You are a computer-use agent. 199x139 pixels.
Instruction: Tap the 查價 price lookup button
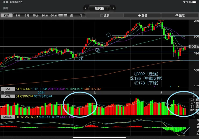click(142, 16)
